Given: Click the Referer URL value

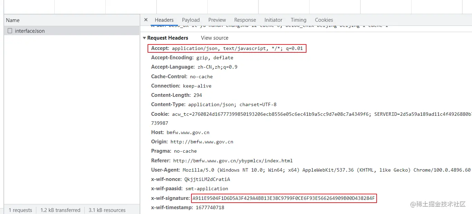Looking at the screenshot, I should [233, 161].
